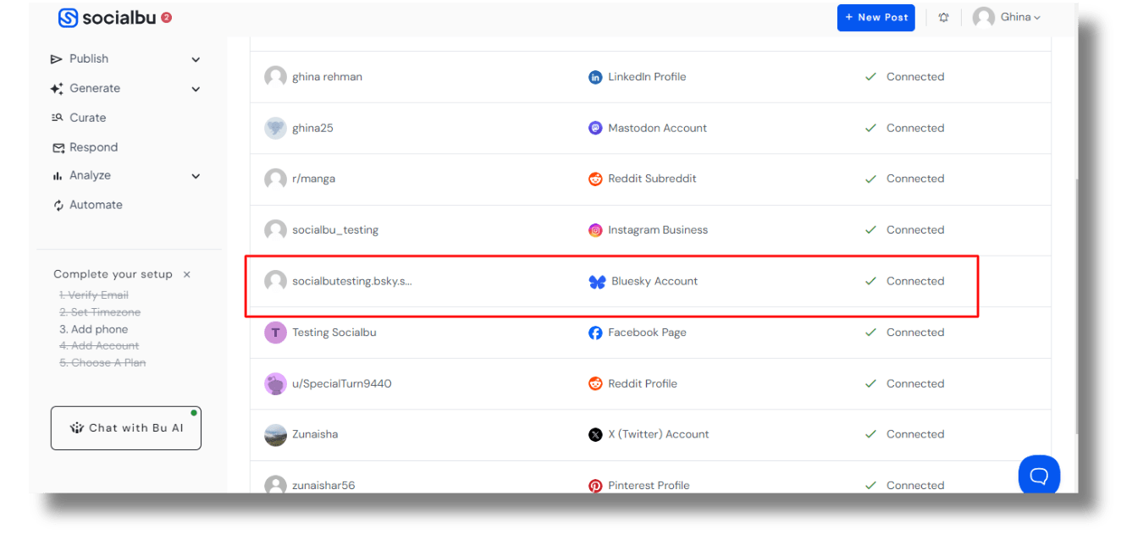1143x534 pixels.
Task: Open the notifications bell icon
Action: 944,18
